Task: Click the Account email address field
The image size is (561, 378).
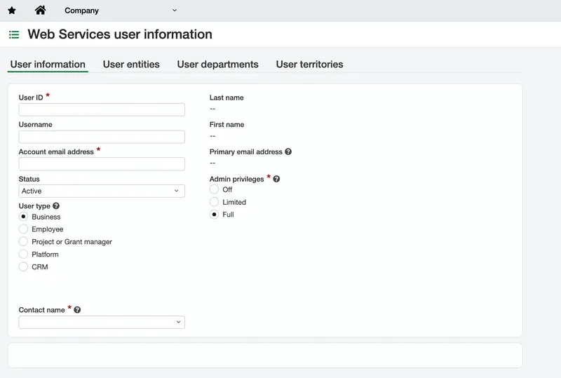Action: tap(102, 164)
